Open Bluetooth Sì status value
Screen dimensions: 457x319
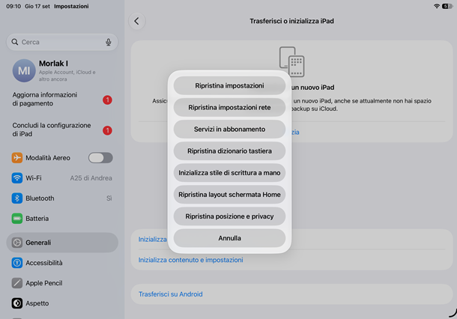click(109, 198)
